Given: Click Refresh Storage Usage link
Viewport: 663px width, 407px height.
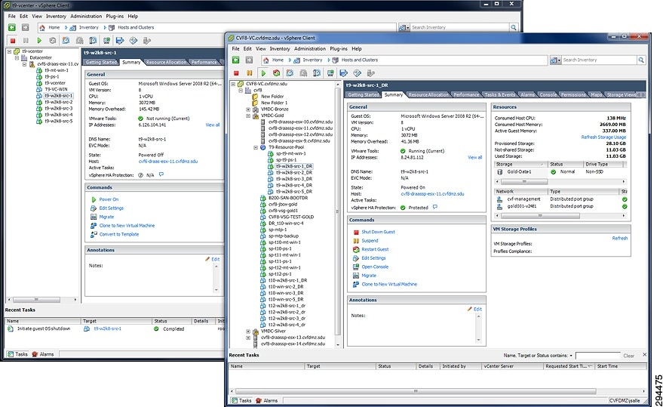Looking at the screenshot, I should [603, 137].
